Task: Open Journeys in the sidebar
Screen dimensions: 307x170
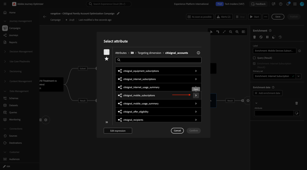Action: coord(14,36)
